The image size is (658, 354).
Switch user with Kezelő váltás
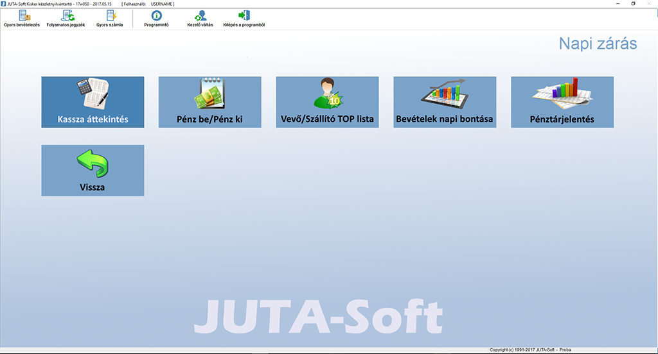[x=200, y=19]
